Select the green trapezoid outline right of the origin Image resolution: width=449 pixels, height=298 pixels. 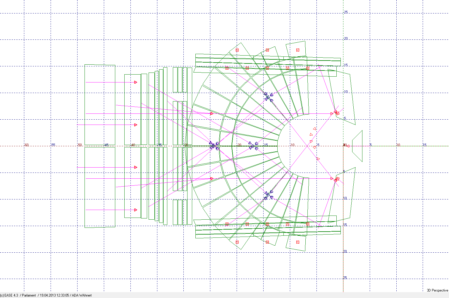[x=357, y=146]
